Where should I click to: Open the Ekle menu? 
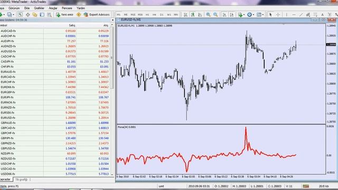coord(27,8)
